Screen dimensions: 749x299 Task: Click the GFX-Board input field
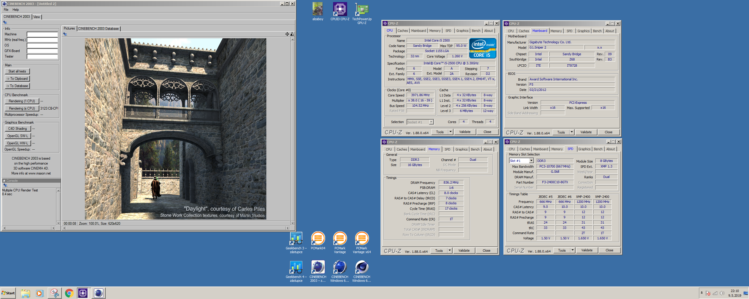pyautogui.click(x=42, y=51)
